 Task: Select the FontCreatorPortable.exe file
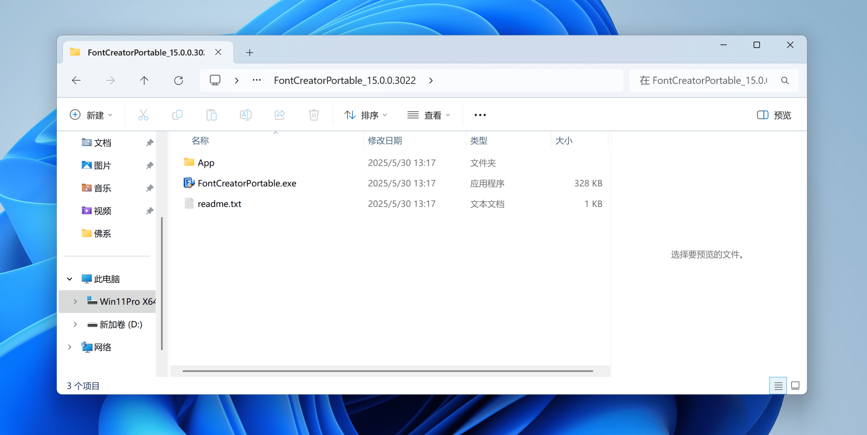[247, 183]
